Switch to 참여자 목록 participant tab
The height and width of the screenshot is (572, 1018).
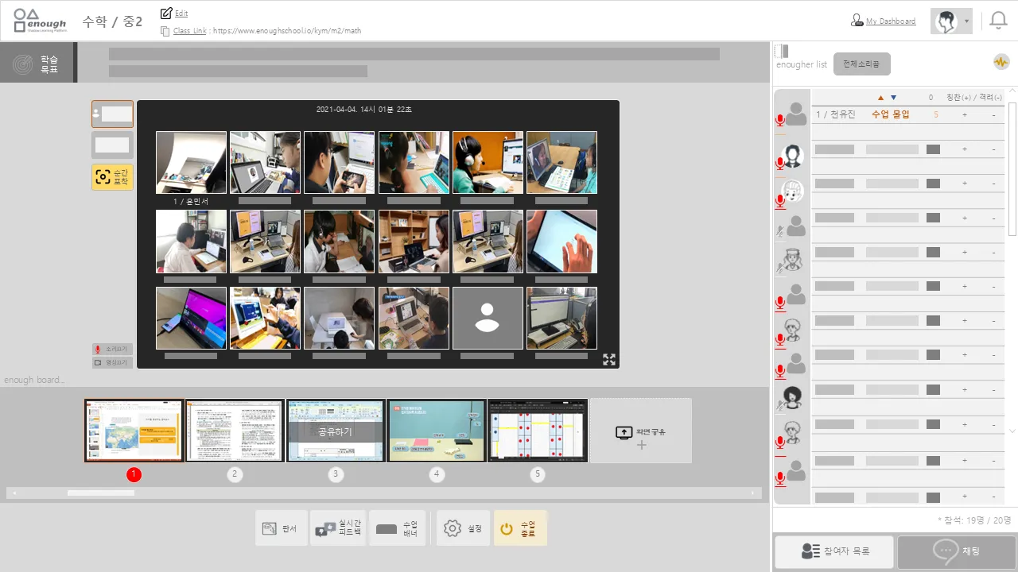point(833,551)
